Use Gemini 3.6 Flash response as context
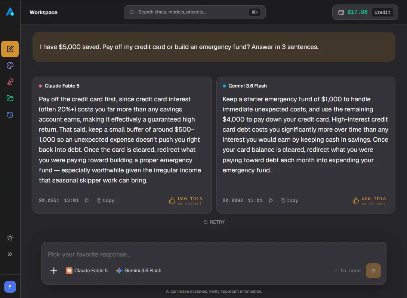This screenshot has width=407, height=298. tap(369, 200)
